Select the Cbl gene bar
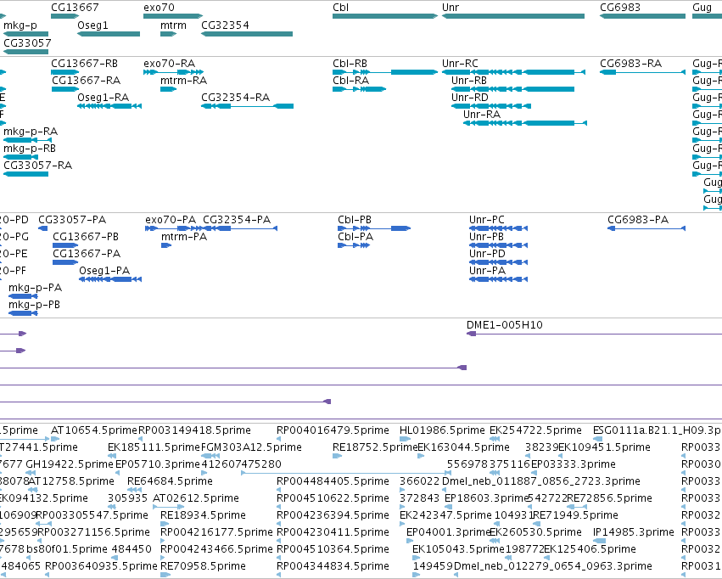The image size is (722, 579). (x=385, y=16)
